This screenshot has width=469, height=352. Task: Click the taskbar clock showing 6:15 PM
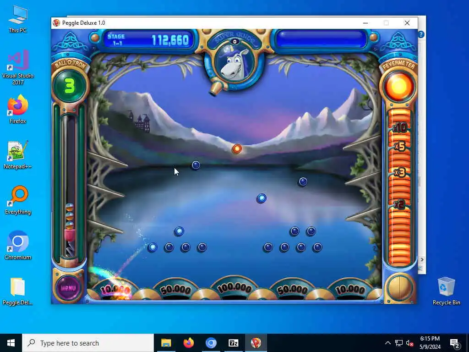430,343
